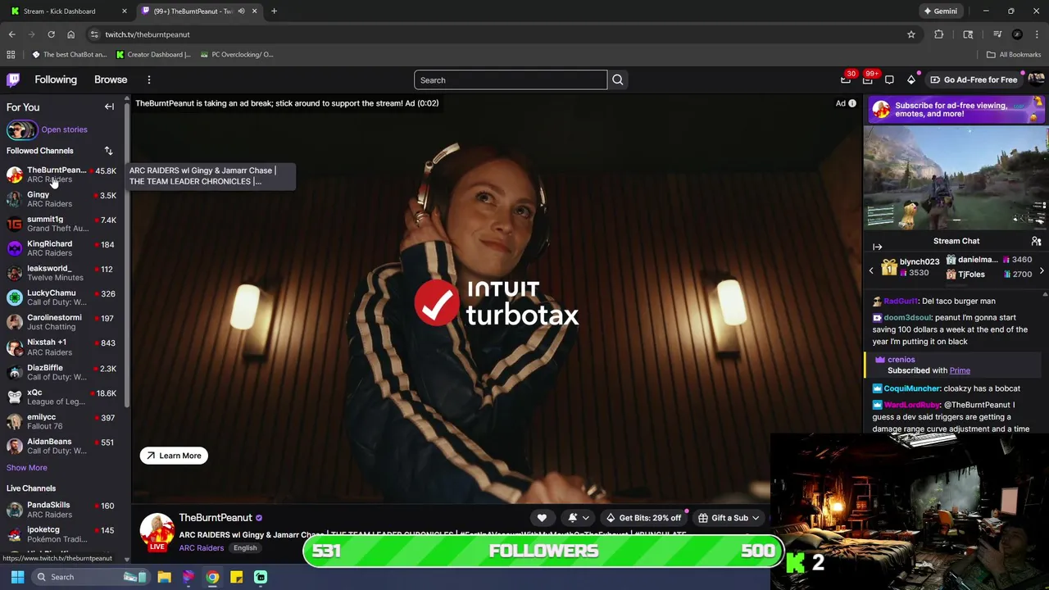The width and height of the screenshot is (1049, 590).
Task: Switch to the Stream - Kick Dashboard tab
Action: point(69,11)
